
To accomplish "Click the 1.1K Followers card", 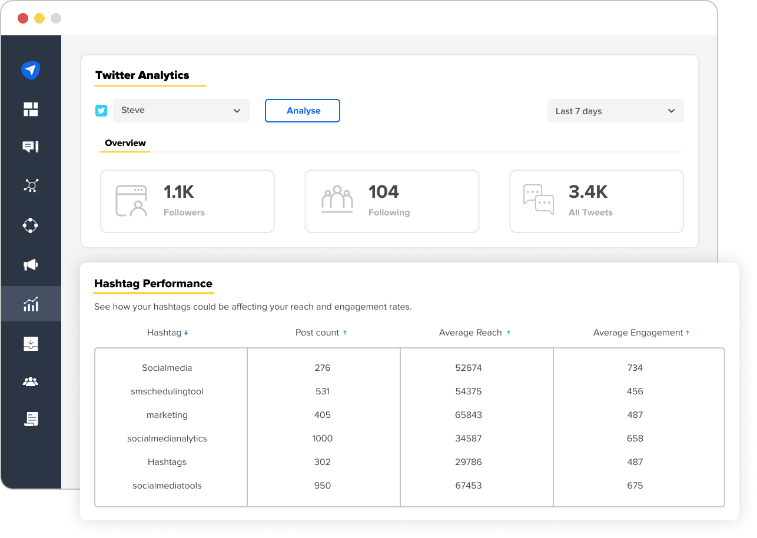I will 187,201.
